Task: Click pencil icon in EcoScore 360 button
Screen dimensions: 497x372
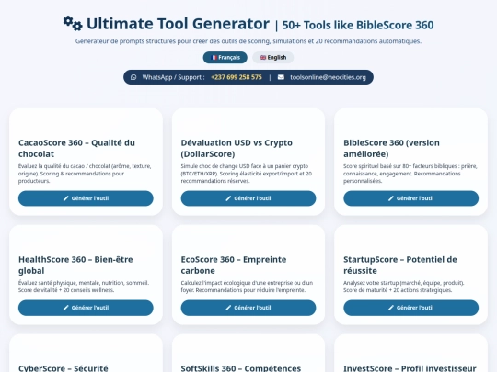Action: (228, 308)
